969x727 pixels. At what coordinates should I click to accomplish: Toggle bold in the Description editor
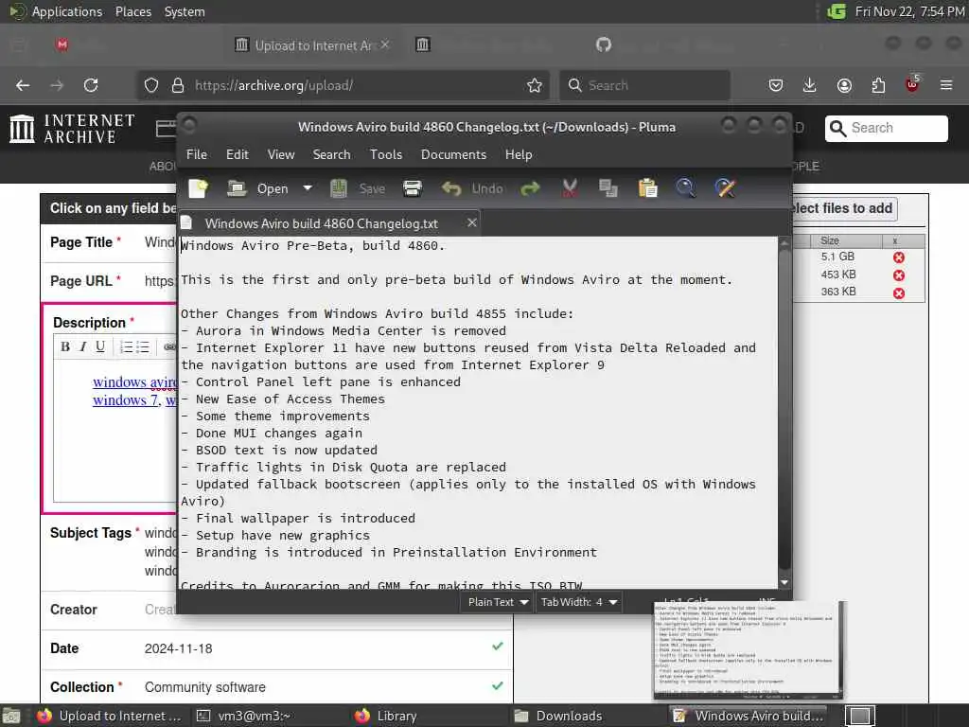[65, 346]
